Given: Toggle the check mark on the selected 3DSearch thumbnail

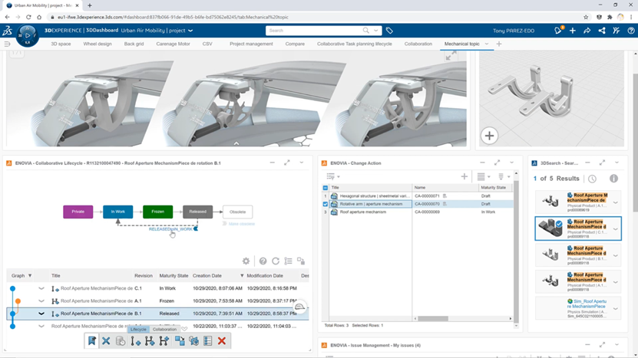Looking at the screenshot, I should (x=559, y=224).
